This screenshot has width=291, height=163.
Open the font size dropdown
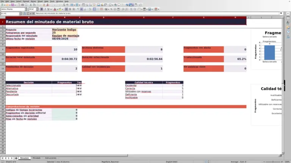37,9
